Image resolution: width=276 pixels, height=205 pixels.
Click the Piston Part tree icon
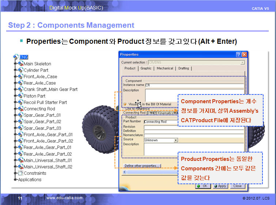point(20,96)
